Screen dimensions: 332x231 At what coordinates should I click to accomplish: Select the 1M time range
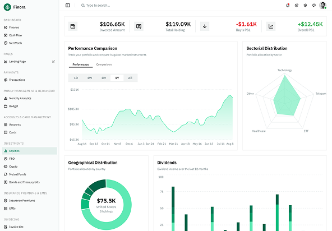point(103,78)
